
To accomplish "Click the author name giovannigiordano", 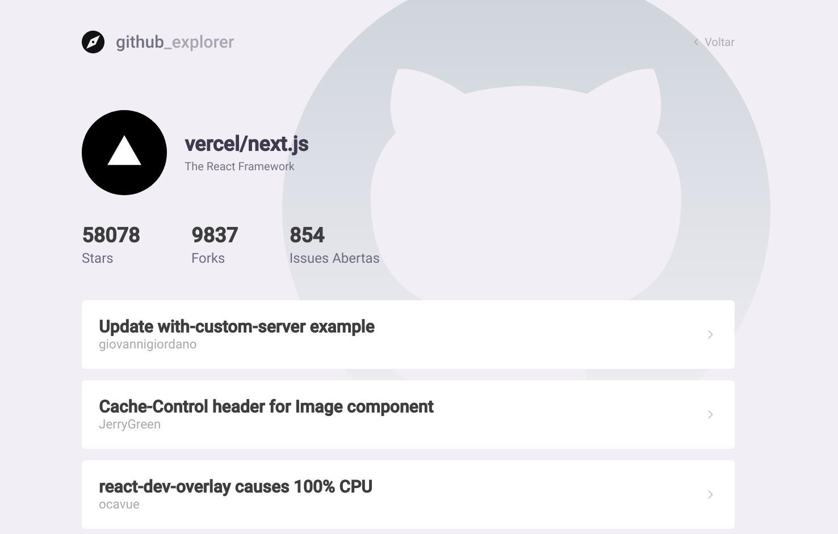I will pos(148,344).
